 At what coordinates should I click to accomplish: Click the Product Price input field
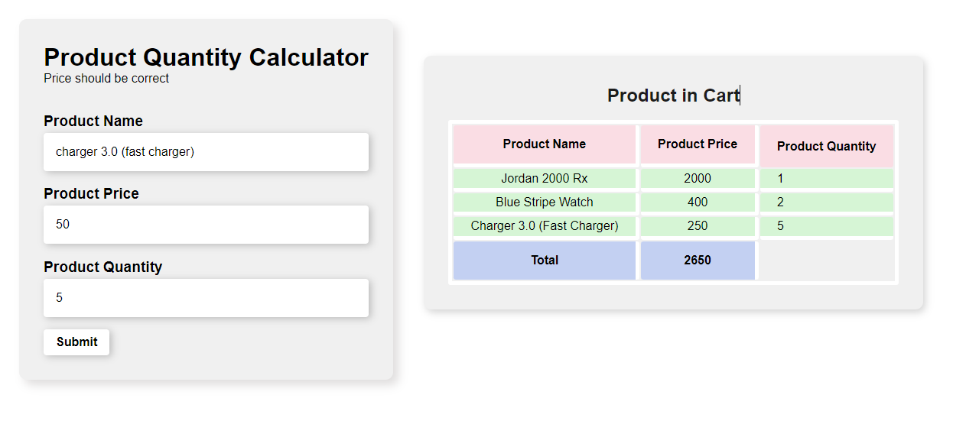point(206,225)
